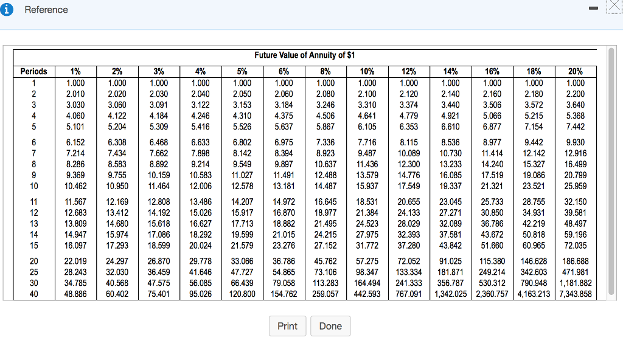This screenshot has width=623, height=340.
Task: Click the value 12.578 in the table
Action: pos(242,186)
